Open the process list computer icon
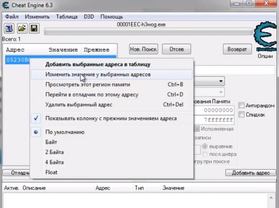The width and height of the screenshot is (279, 208). point(9,28)
